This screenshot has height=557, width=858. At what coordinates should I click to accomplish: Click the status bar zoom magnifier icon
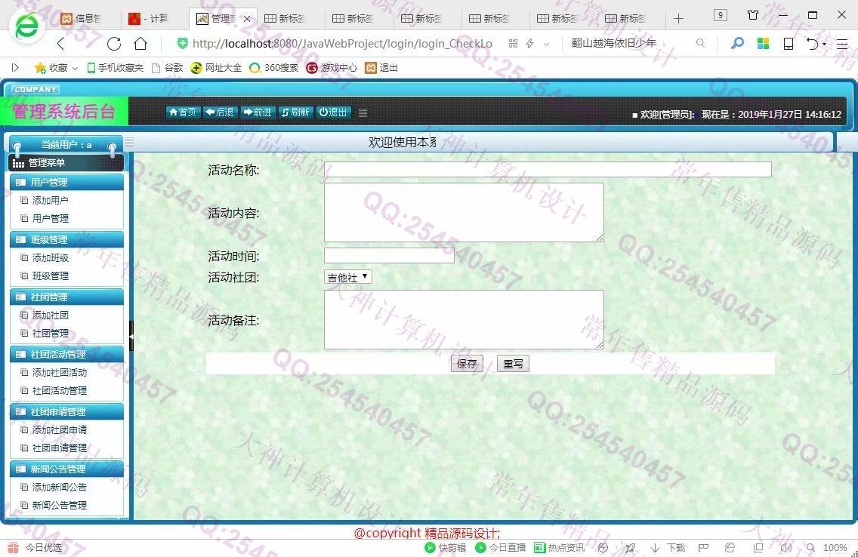pyautogui.click(x=810, y=547)
